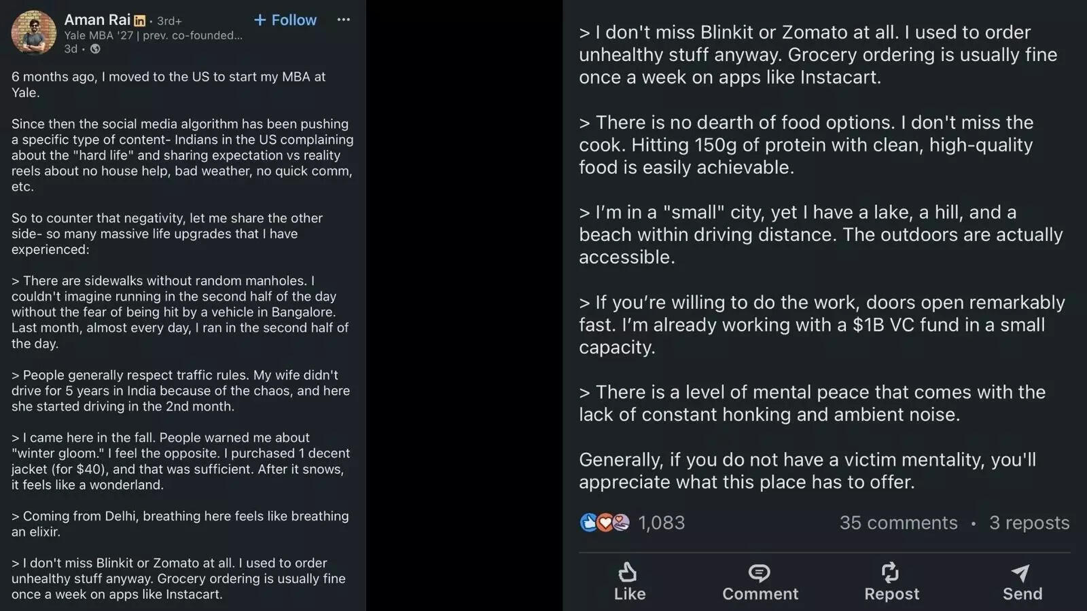Image resolution: width=1087 pixels, height=611 pixels.
Task: Click the thumbs-up Like icon
Action: pyautogui.click(x=628, y=572)
